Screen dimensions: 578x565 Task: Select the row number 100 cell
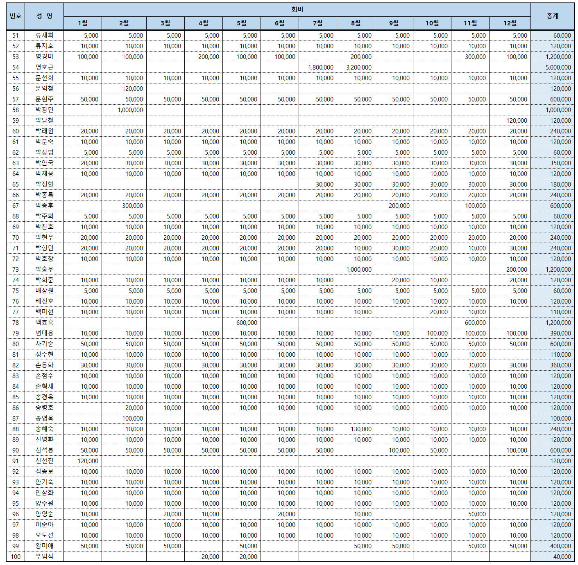(16, 557)
